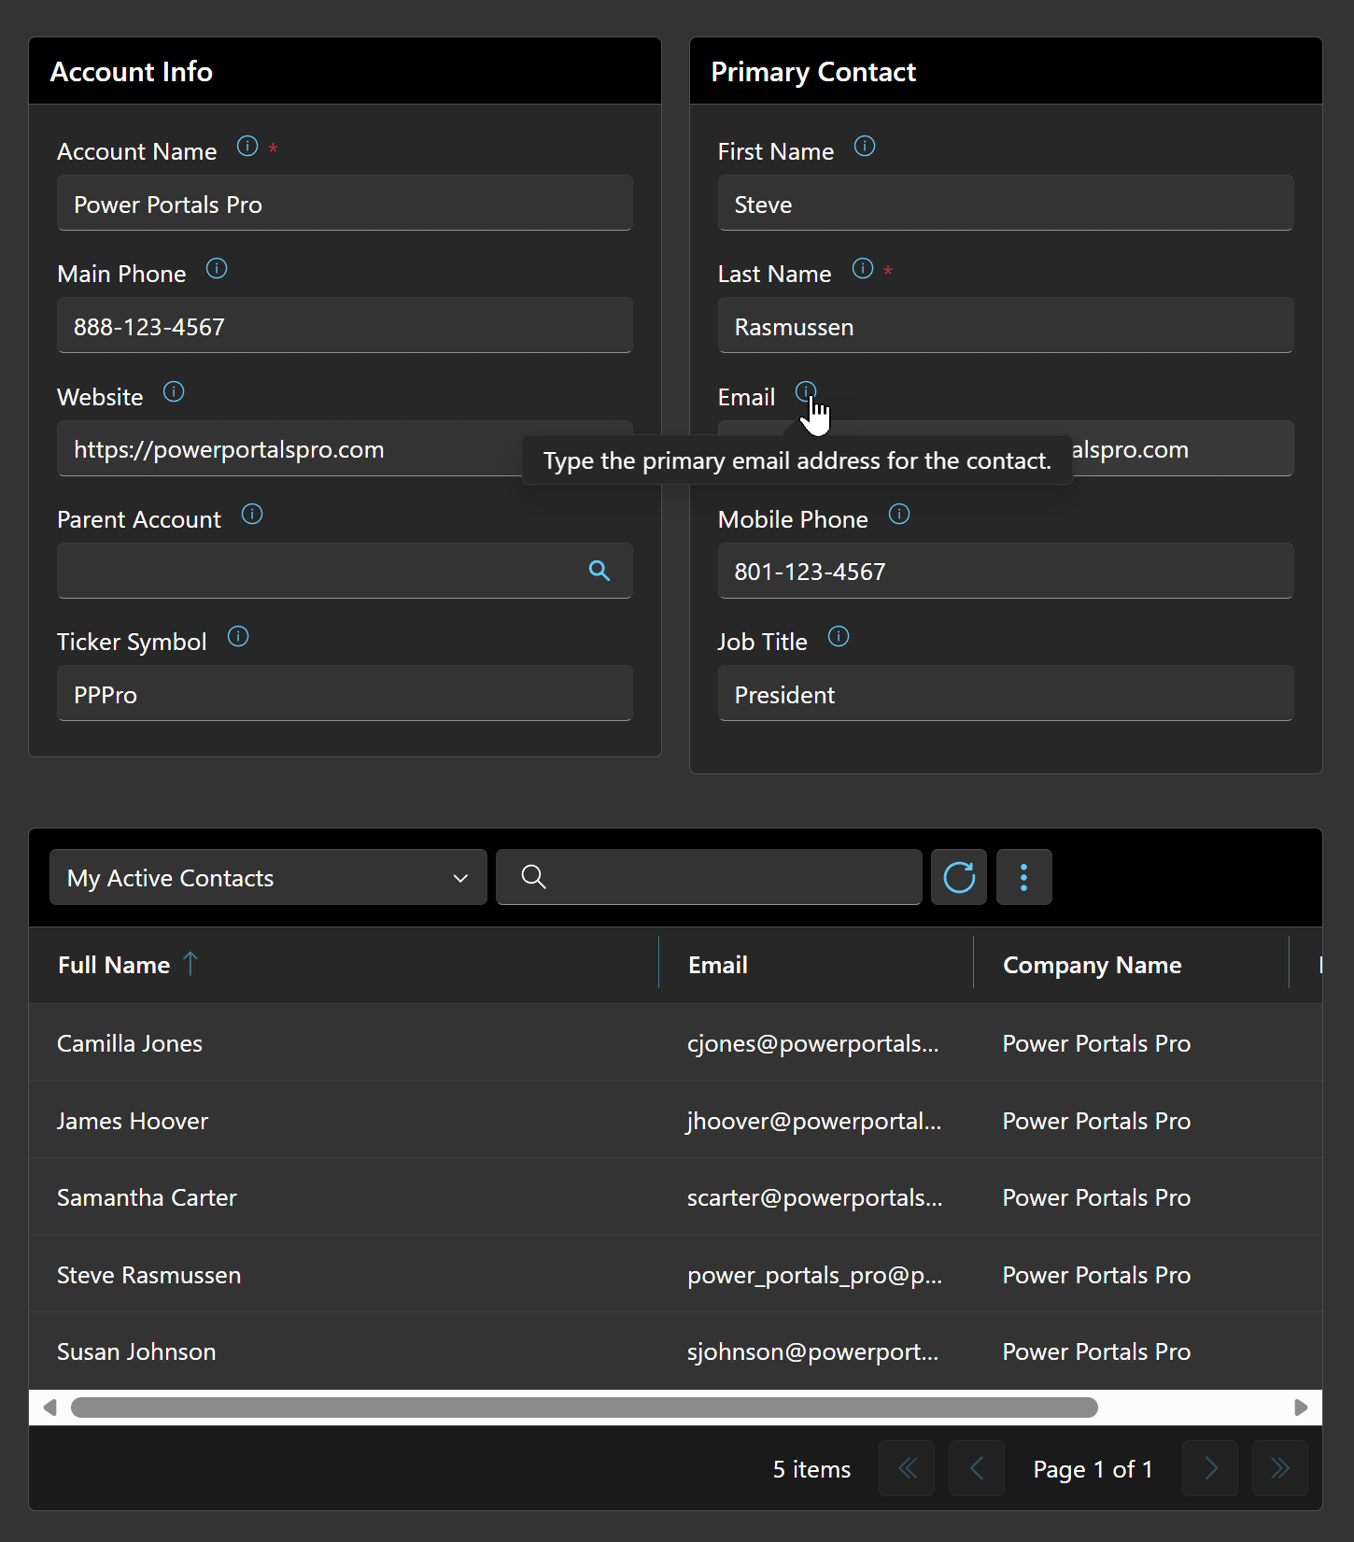Click the First Name info icon
Viewport: 1354px width, 1542px height.
point(865,147)
